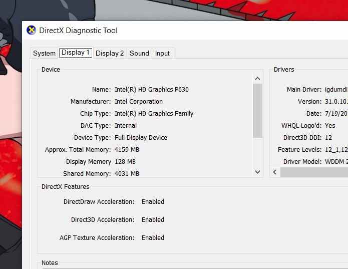The image size is (348, 269).
Task: Click the DirectX icon in title bar
Action: click(31, 30)
